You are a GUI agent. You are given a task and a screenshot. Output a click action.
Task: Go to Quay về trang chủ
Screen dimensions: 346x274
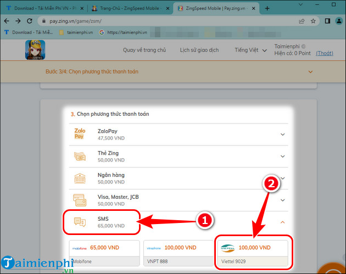pyautogui.click(x=144, y=50)
